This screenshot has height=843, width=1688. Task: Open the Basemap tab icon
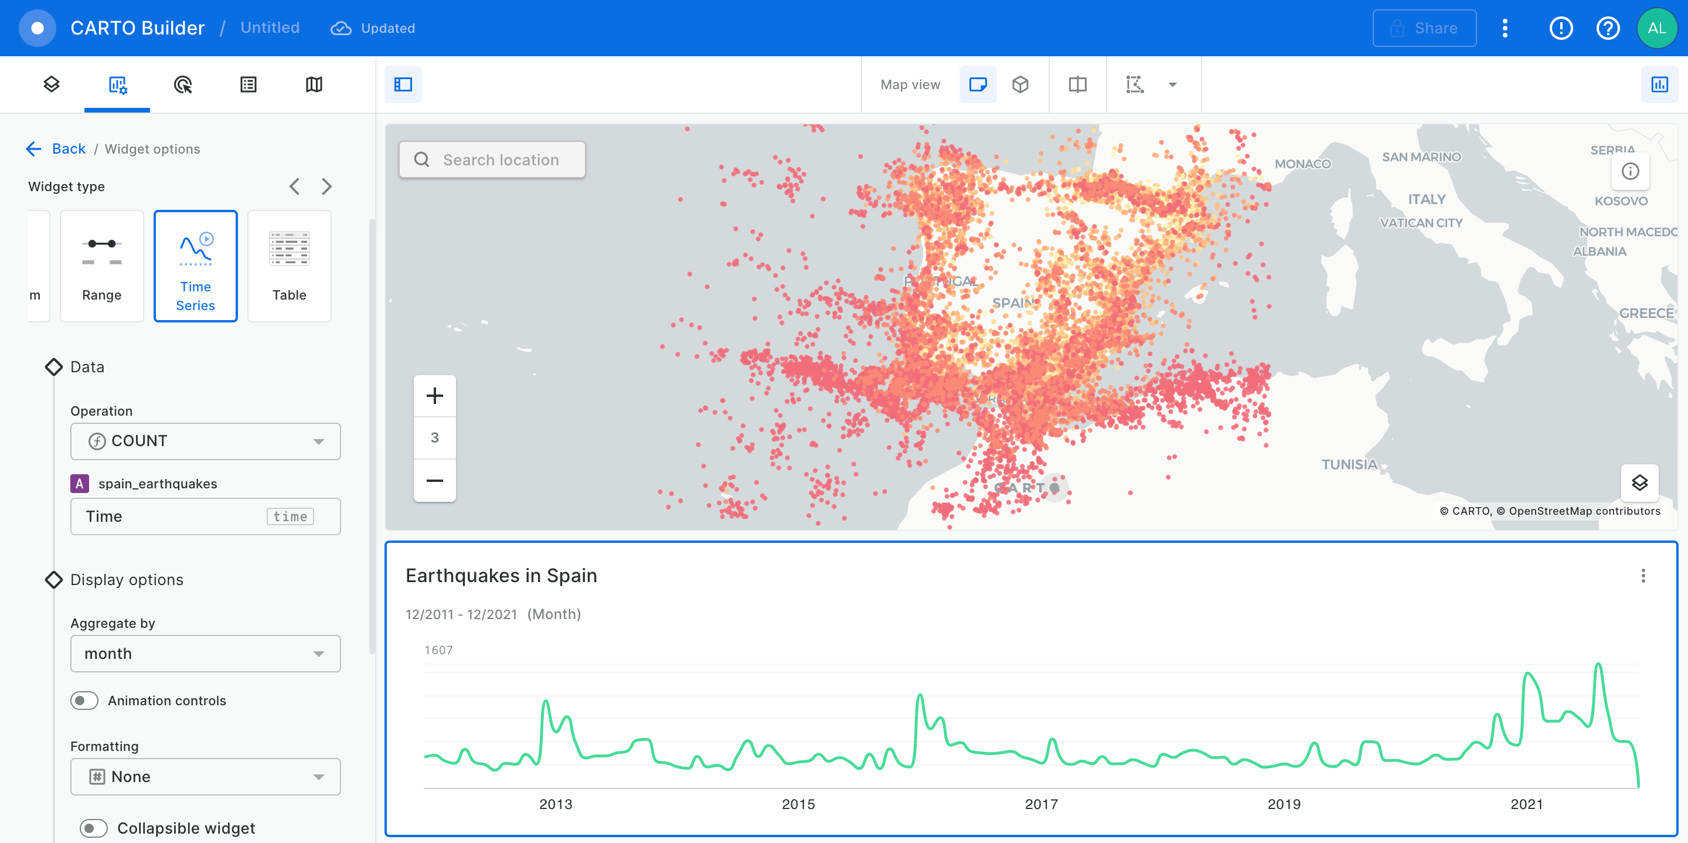314,84
